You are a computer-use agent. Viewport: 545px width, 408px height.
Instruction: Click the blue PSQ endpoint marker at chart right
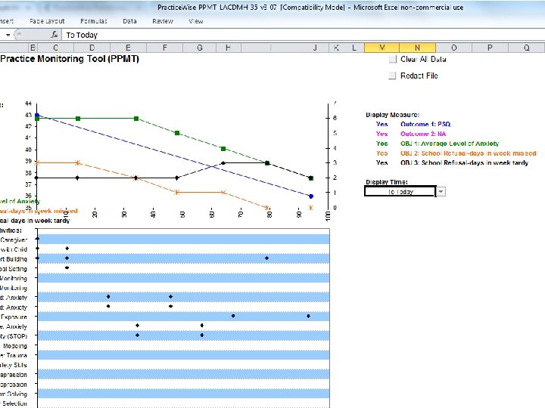[x=311, y=196]
